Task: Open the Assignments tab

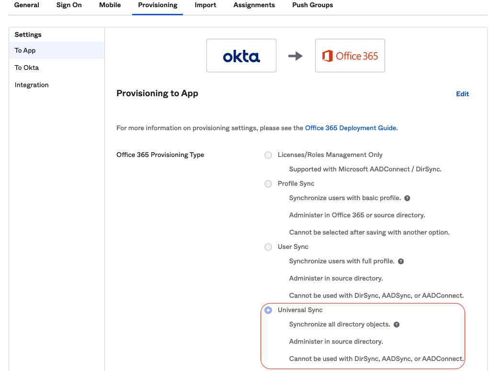Action: 254,5
